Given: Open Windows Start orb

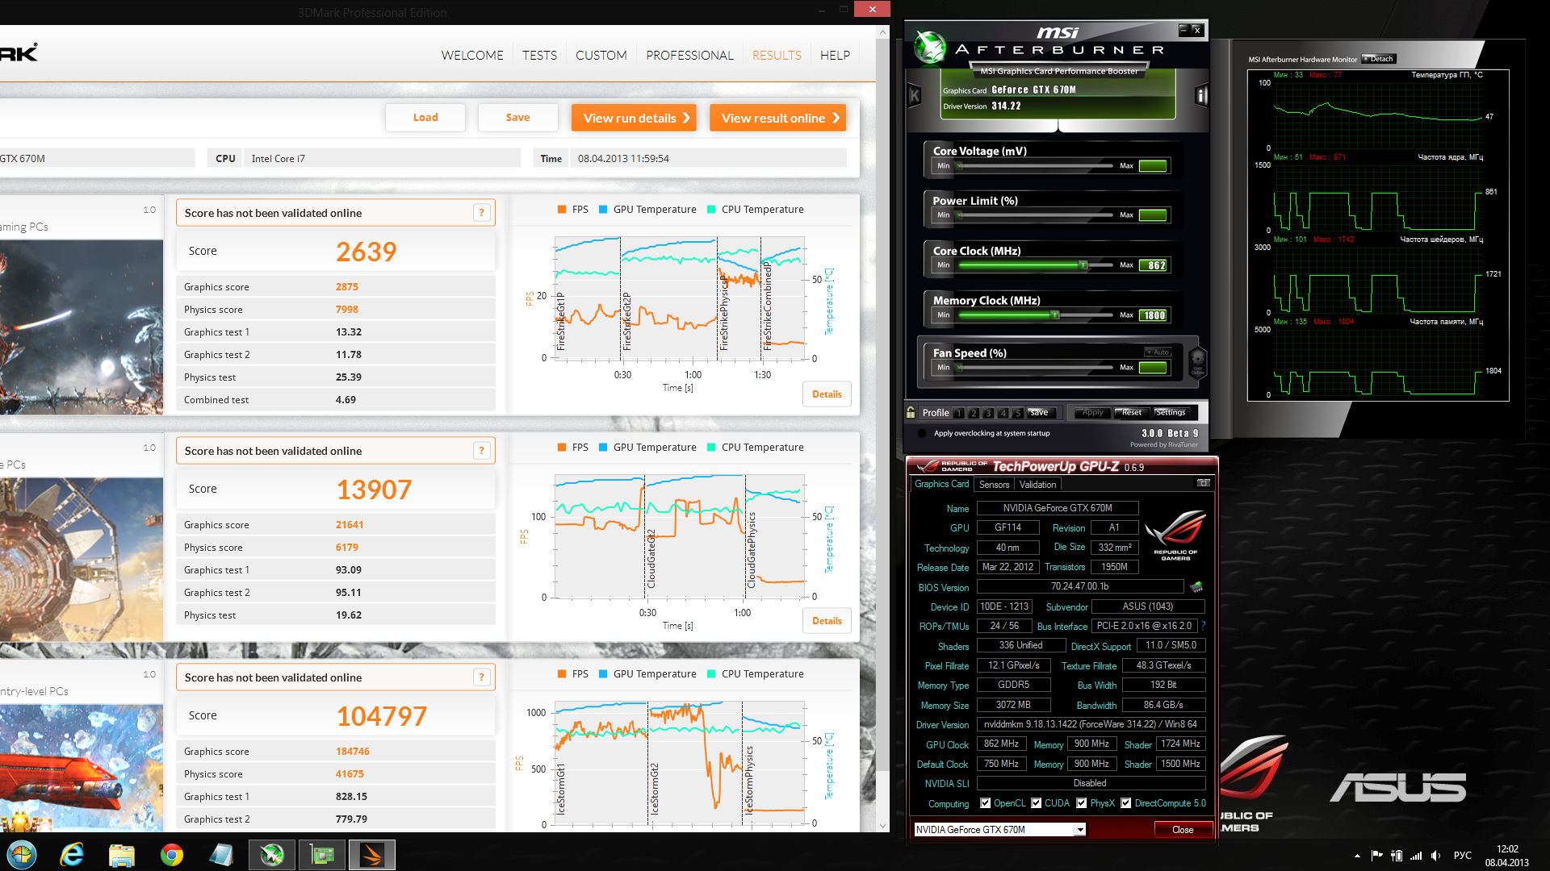Looking at the screenshot, I should pos(22,854).
